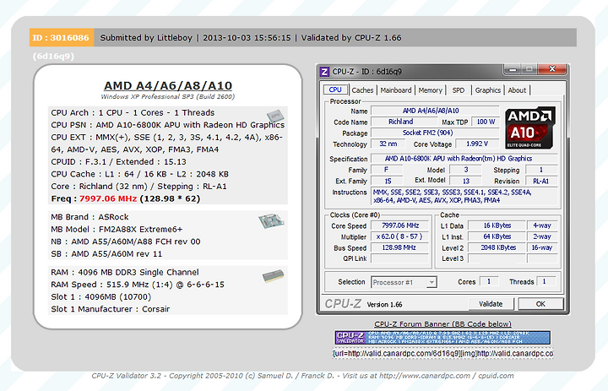Click the CPU PSN : AMD A10-6800K line
The width and height of the screenshot is (608, 391).
point(167,125)
